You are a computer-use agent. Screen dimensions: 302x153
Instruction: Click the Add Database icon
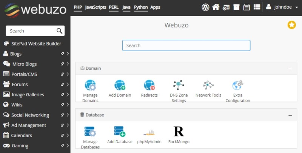click(x=120, y=132)
